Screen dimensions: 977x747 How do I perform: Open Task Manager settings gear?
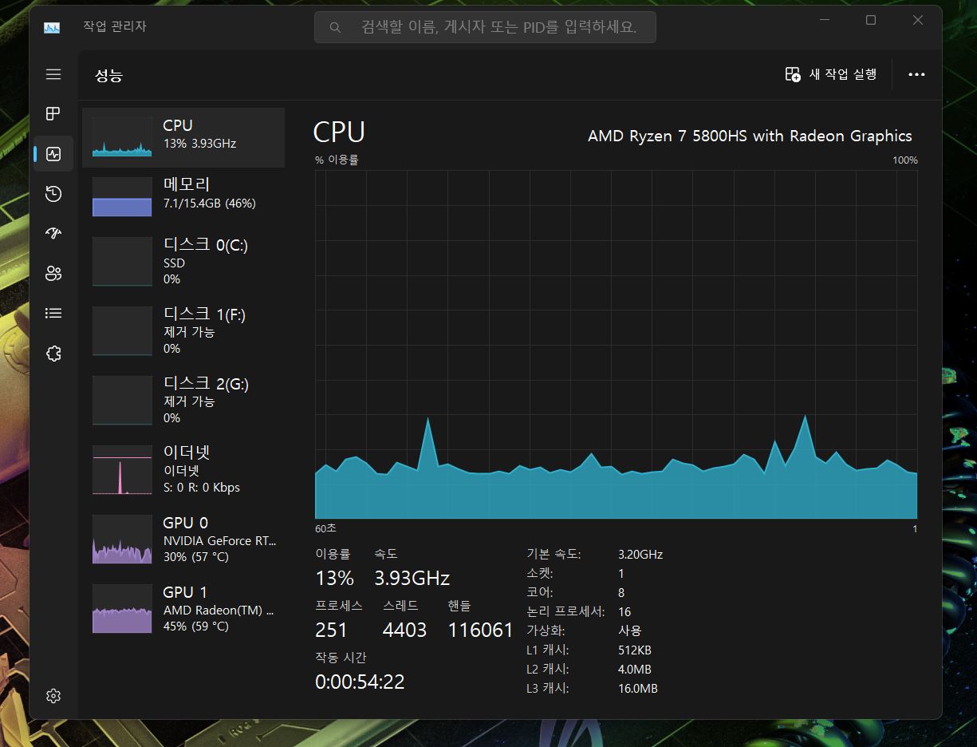point(53,696)
